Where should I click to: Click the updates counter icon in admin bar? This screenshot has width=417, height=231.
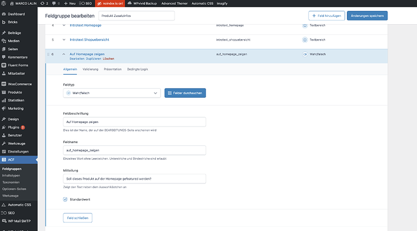(x=44, y=4)
